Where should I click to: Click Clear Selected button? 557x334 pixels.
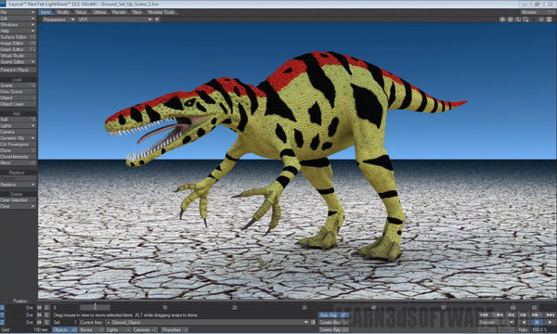click(x=18, y=200)
